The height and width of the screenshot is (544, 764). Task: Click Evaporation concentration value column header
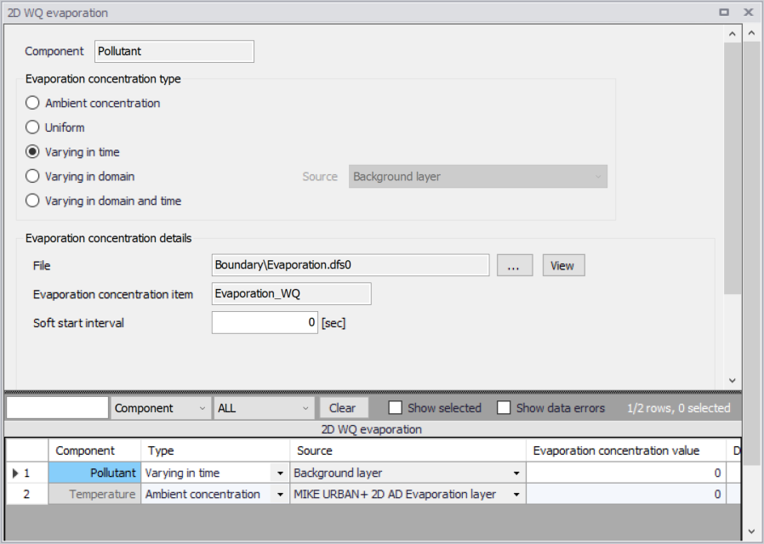pyautogui.click(x=626, y=450)
